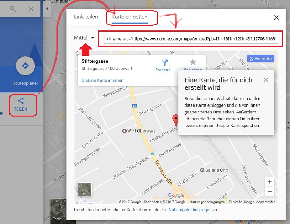
Task: Switch to the Link teilen tab
Action: (x=87, y=17)
